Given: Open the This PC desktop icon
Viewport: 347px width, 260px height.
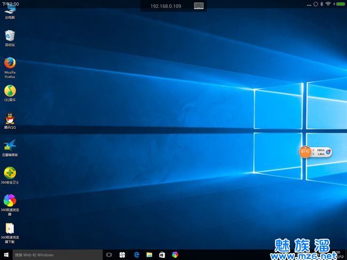Looking at the screenshot, I should click(10, 11).
